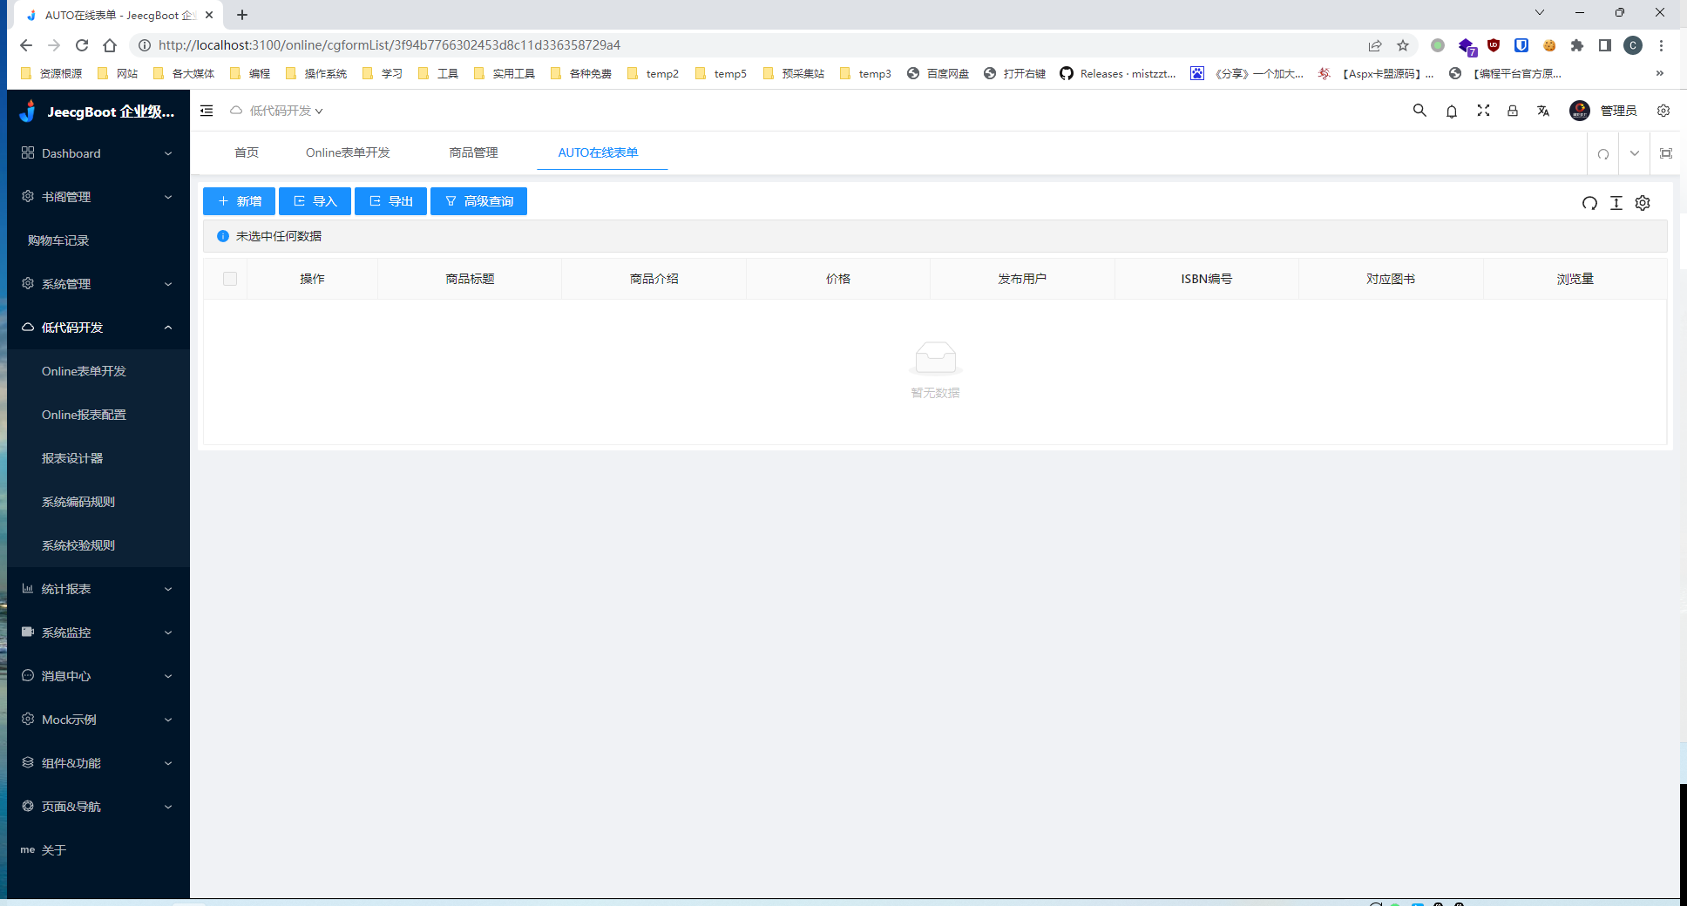1687x906 pixels.
Task: Refresh current tab page icon
Action: tap(1603, 153)
